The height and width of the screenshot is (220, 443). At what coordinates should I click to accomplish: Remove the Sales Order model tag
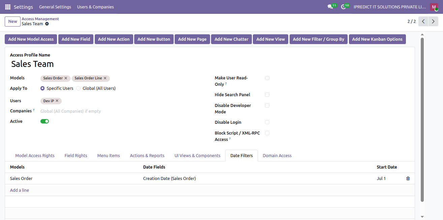point(66,78)
